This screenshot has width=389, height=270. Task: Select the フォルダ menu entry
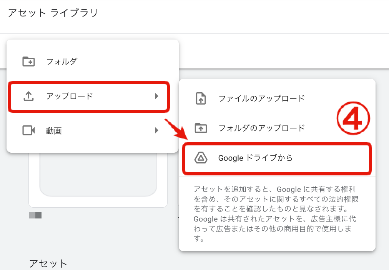(x=62, y=62)
